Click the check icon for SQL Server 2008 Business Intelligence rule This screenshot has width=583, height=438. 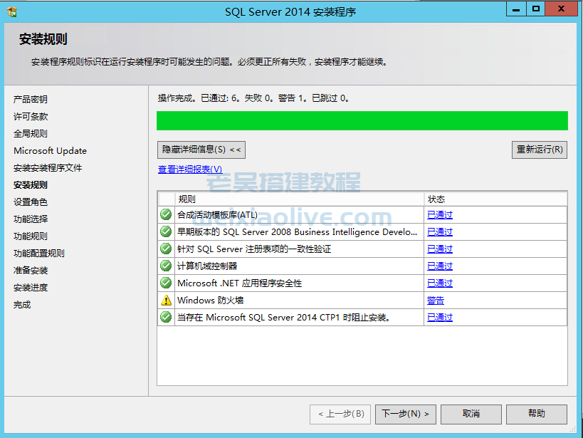pos(166,231)
